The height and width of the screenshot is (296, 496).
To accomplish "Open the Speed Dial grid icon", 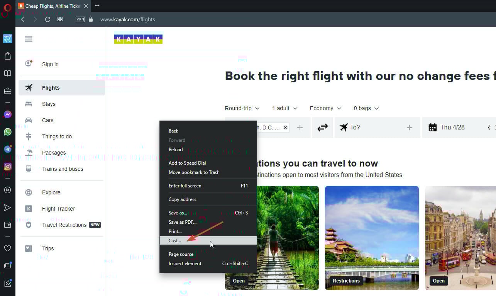I will point(60,19).
